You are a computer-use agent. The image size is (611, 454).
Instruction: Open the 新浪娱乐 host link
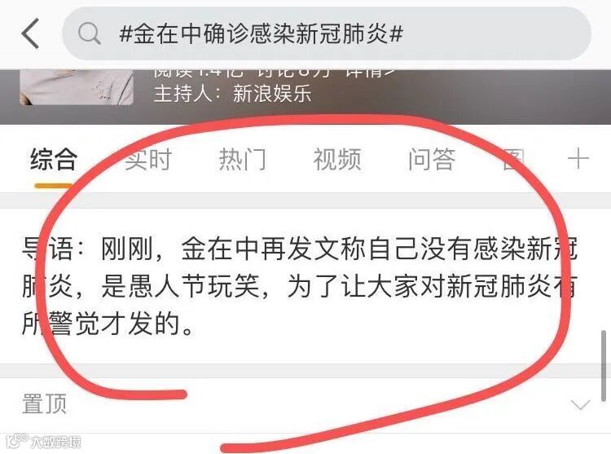pos(272,94)
